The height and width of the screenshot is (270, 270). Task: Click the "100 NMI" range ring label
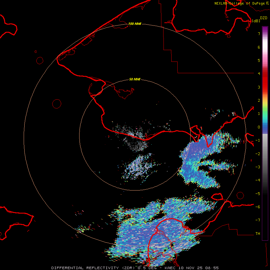tap(135, 24)
